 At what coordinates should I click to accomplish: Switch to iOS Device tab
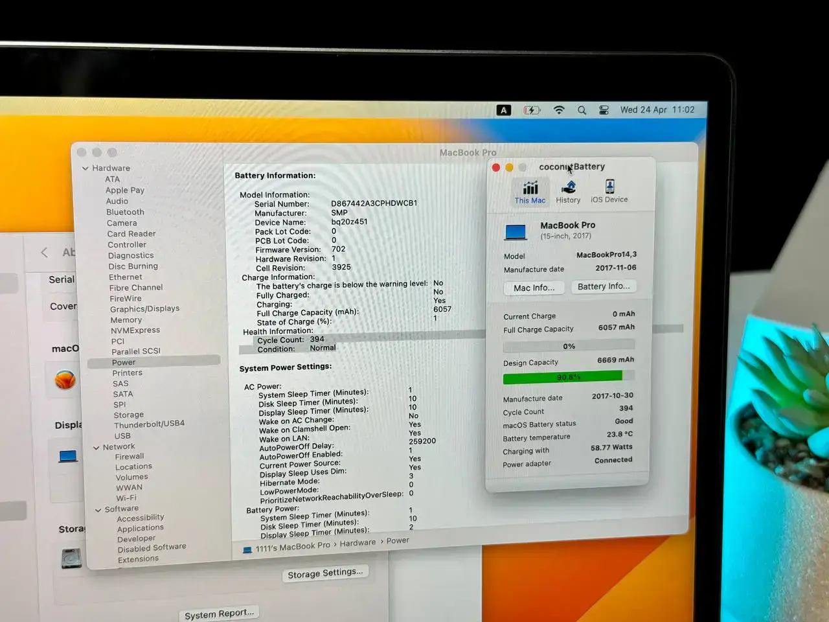pyautogui.click(x=609, y=191)
